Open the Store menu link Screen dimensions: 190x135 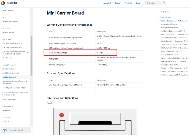[138, 3]
